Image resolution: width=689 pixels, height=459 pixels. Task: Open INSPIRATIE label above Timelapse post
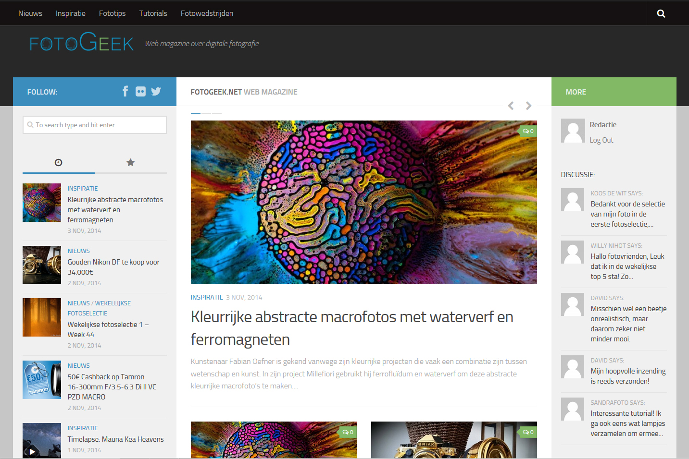point(83,428)
